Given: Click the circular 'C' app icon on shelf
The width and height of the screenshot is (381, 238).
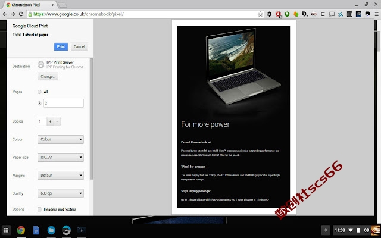Looking at the screenshot, I should (66, 230).
